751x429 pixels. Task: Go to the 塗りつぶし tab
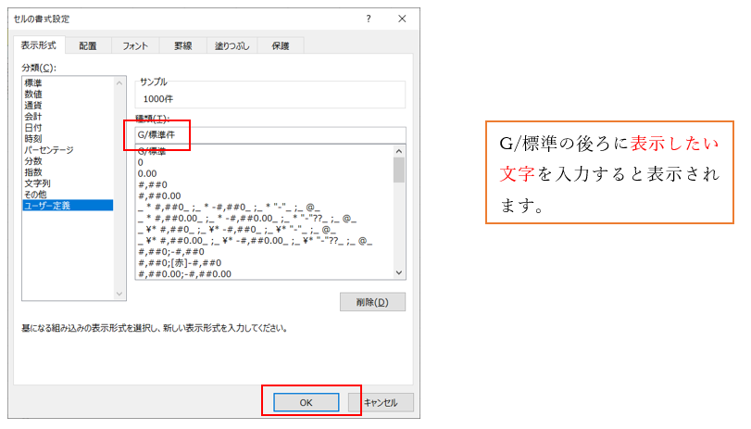pos(232,45)
